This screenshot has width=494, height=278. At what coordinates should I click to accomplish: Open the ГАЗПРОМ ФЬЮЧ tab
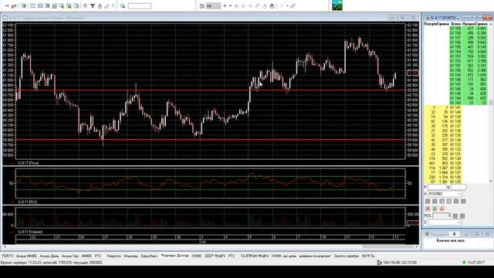[255, 256]
